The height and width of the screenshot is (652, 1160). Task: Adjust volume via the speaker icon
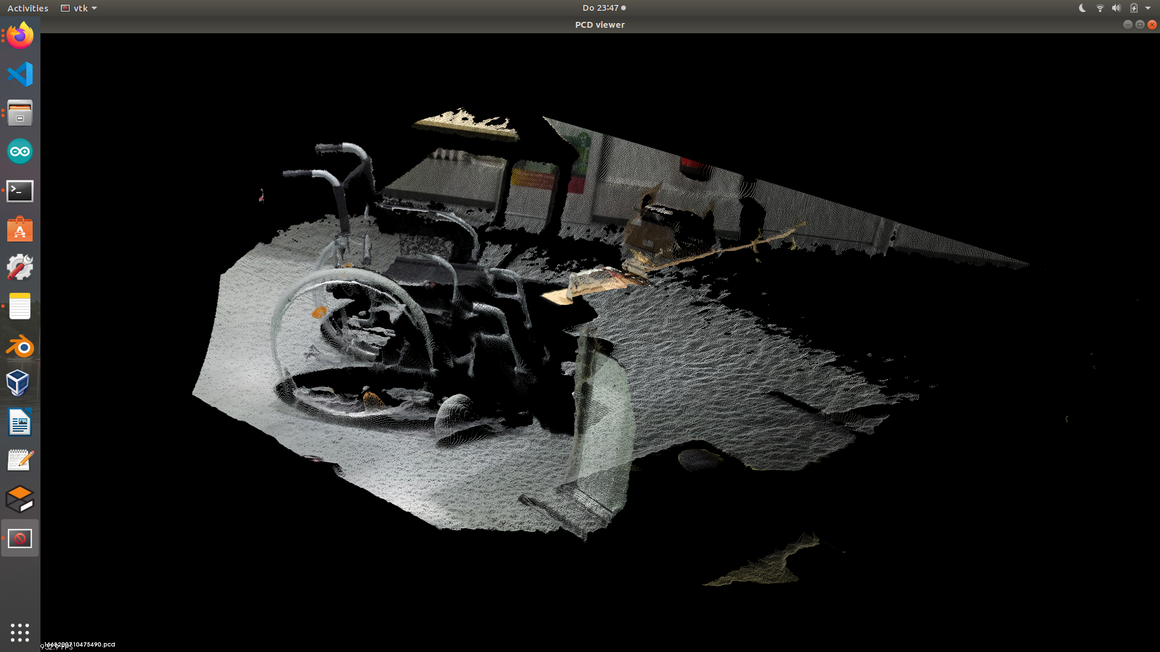point(1117,8)
